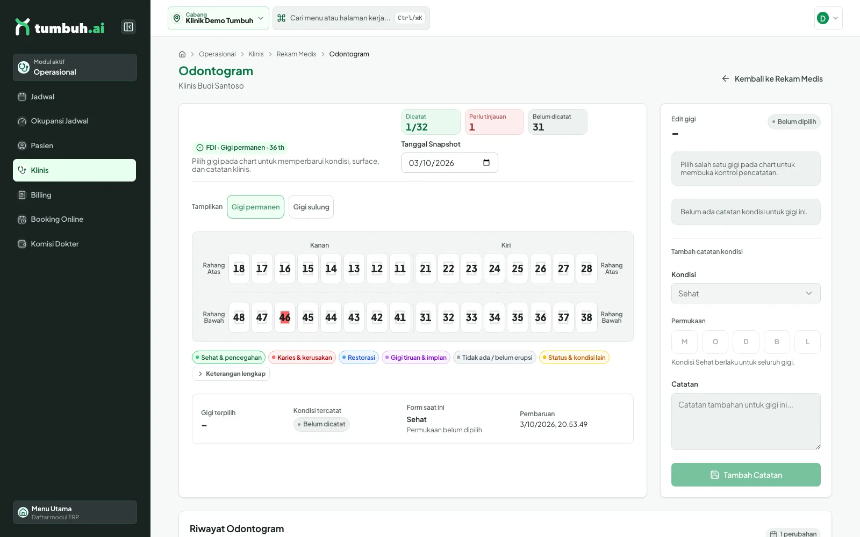This screenshot has height=537, width=860.
Task: Click the Rekam Medis breadcrumb
Action: tap(296, 54)
